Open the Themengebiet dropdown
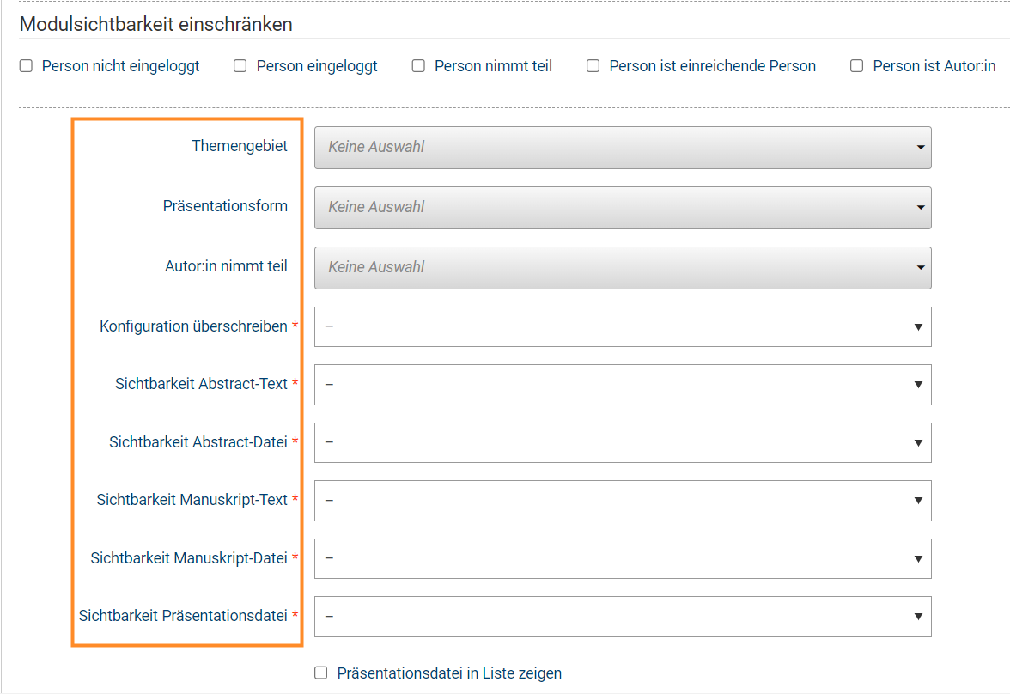 click(623, 148)
